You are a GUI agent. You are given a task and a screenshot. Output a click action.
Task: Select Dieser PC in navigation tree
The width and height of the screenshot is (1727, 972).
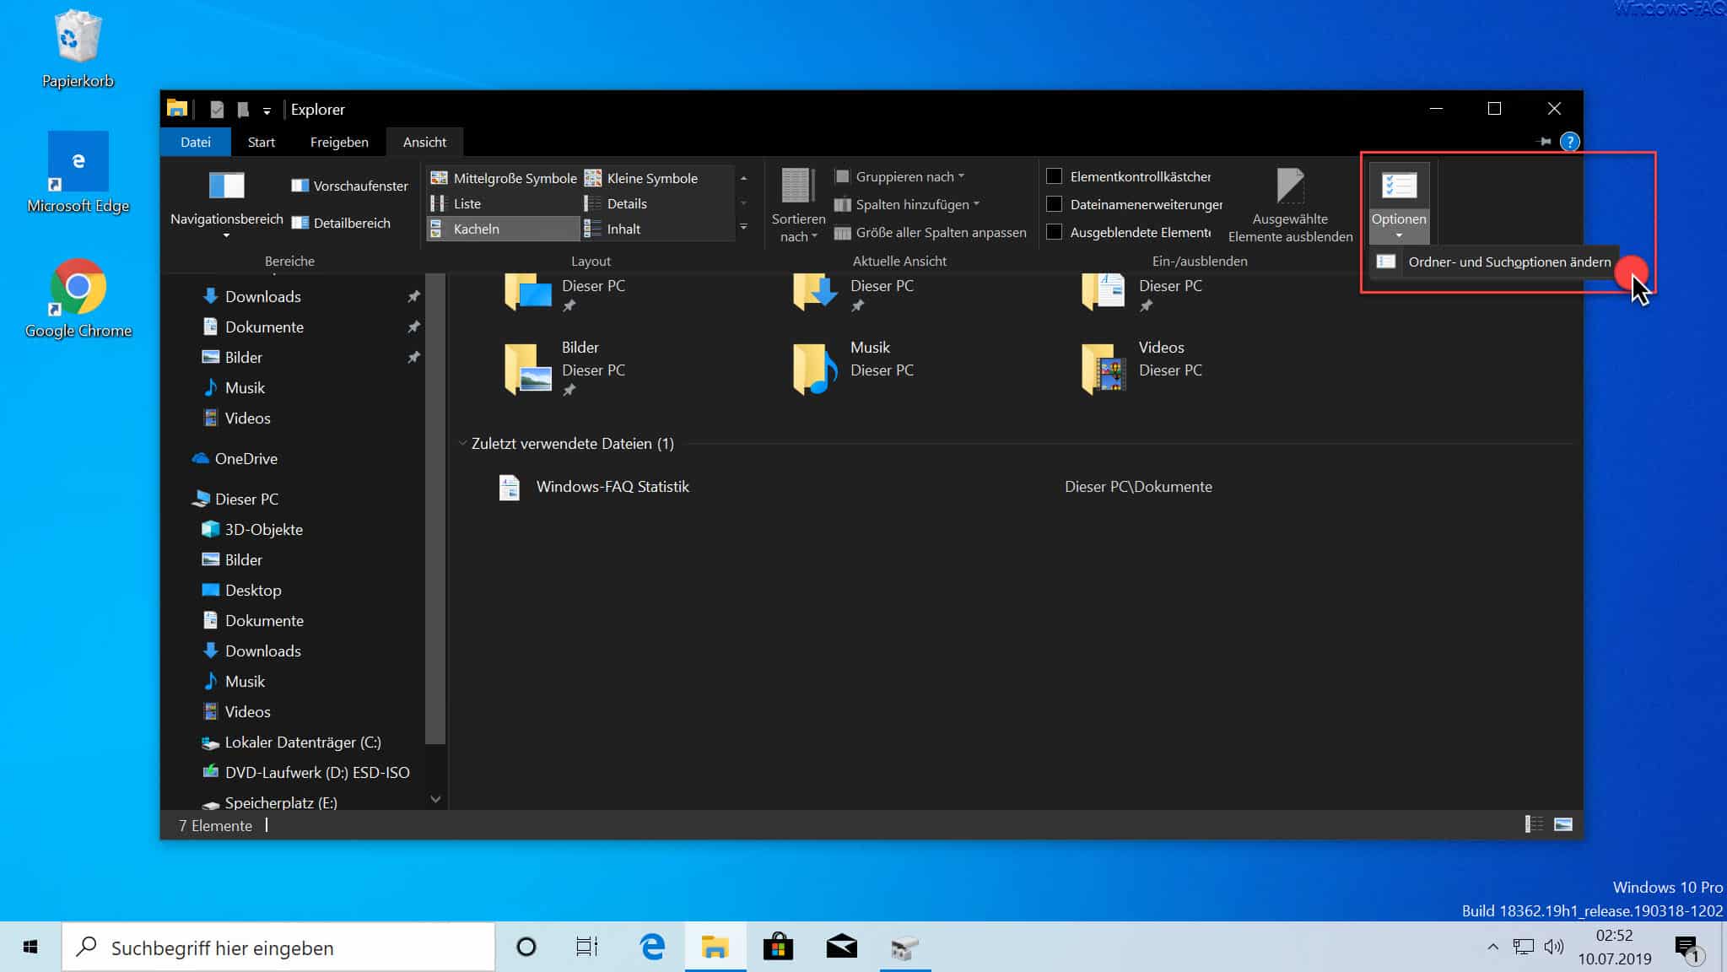point(246,499)
